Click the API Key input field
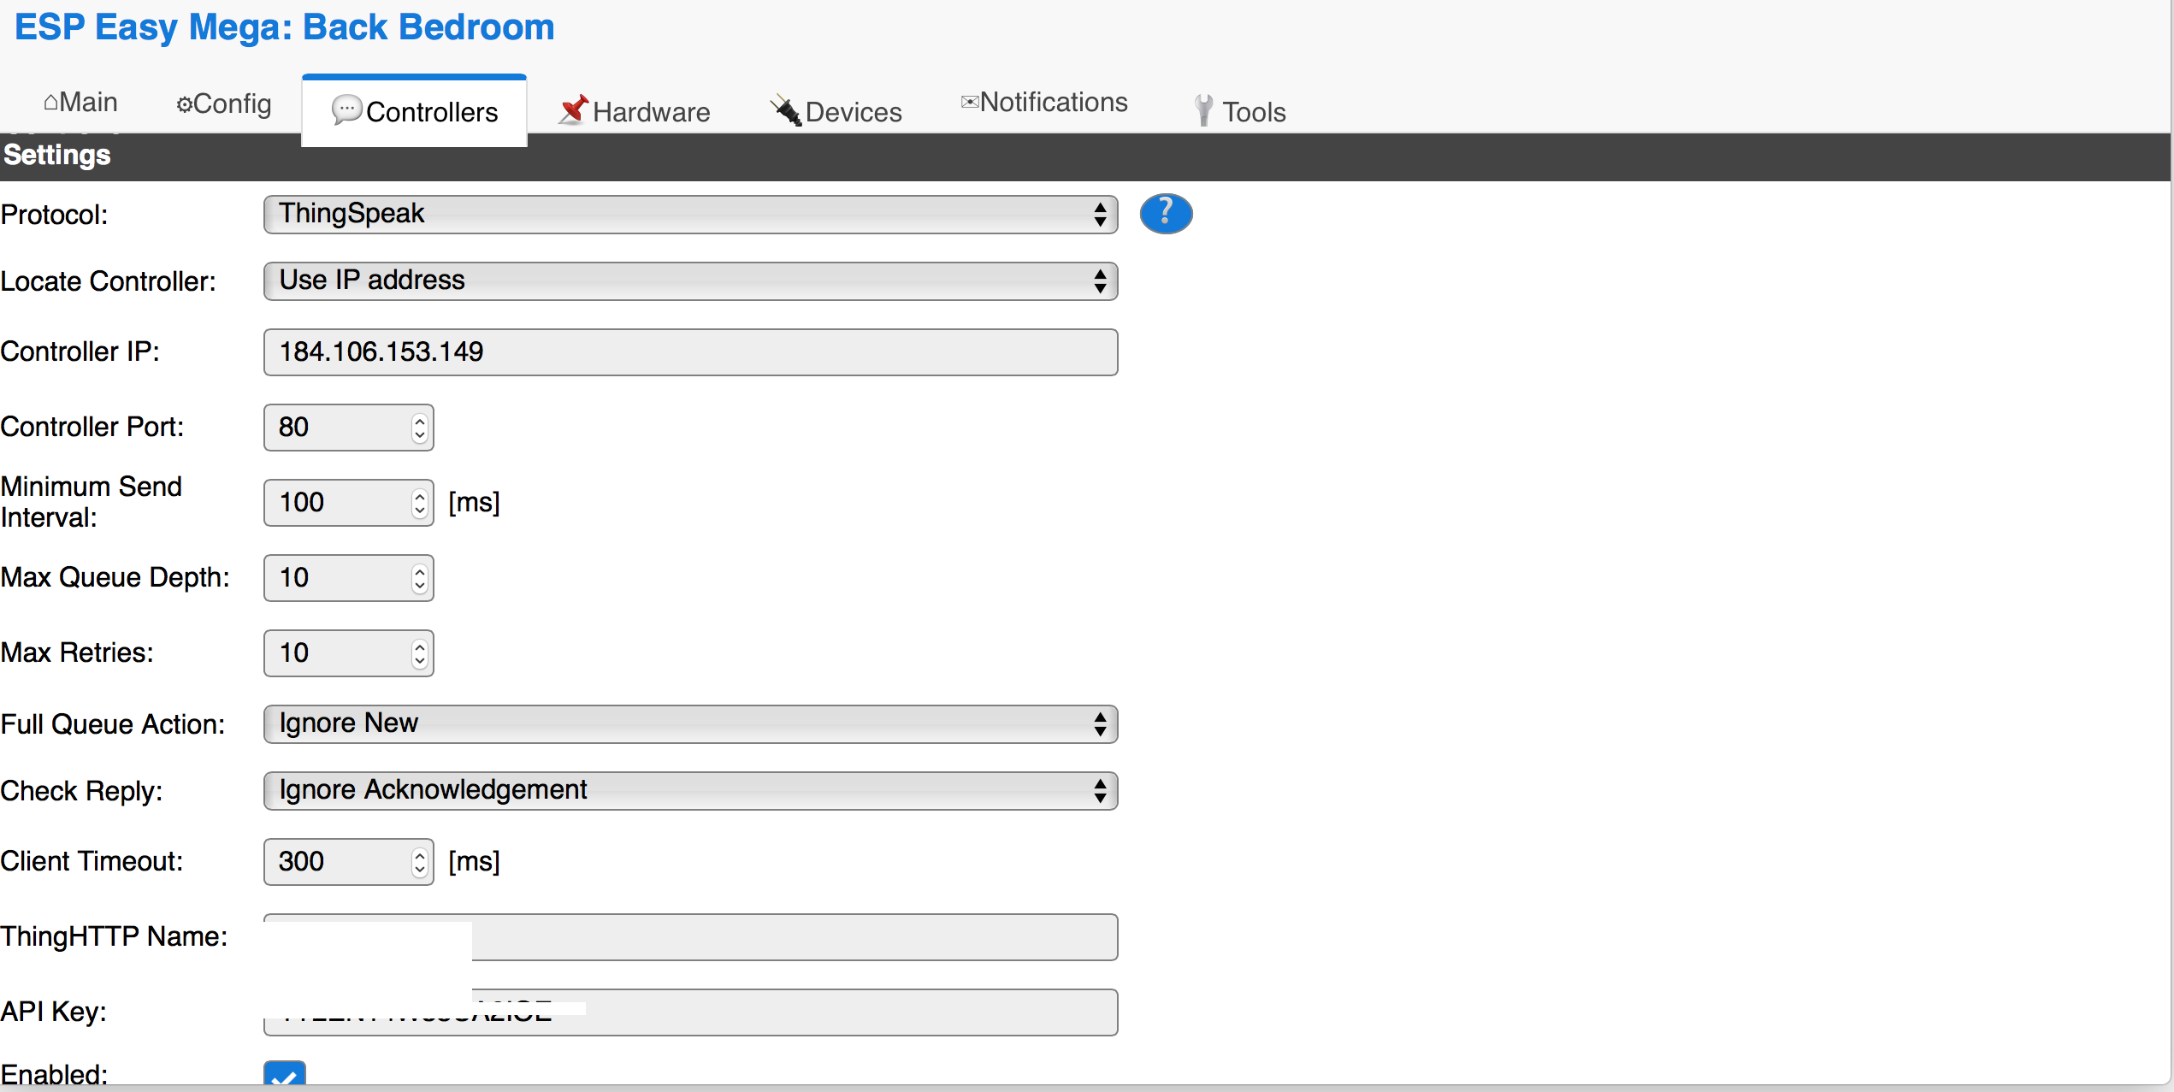Viewport: 2174px width, 1092px height. [x=689, y=1010]
